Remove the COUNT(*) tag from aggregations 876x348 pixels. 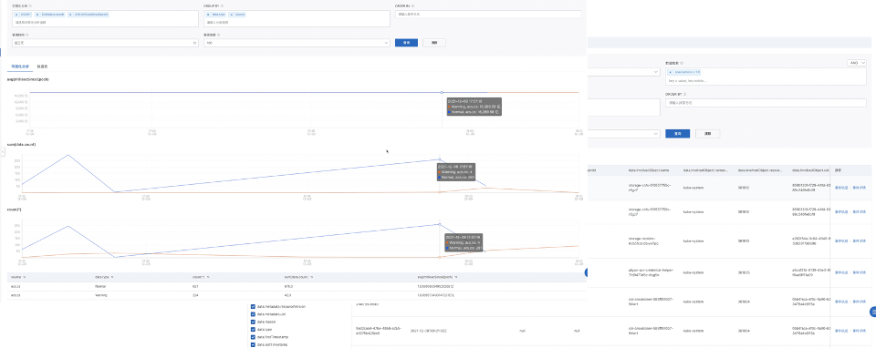tap(16, 14)
